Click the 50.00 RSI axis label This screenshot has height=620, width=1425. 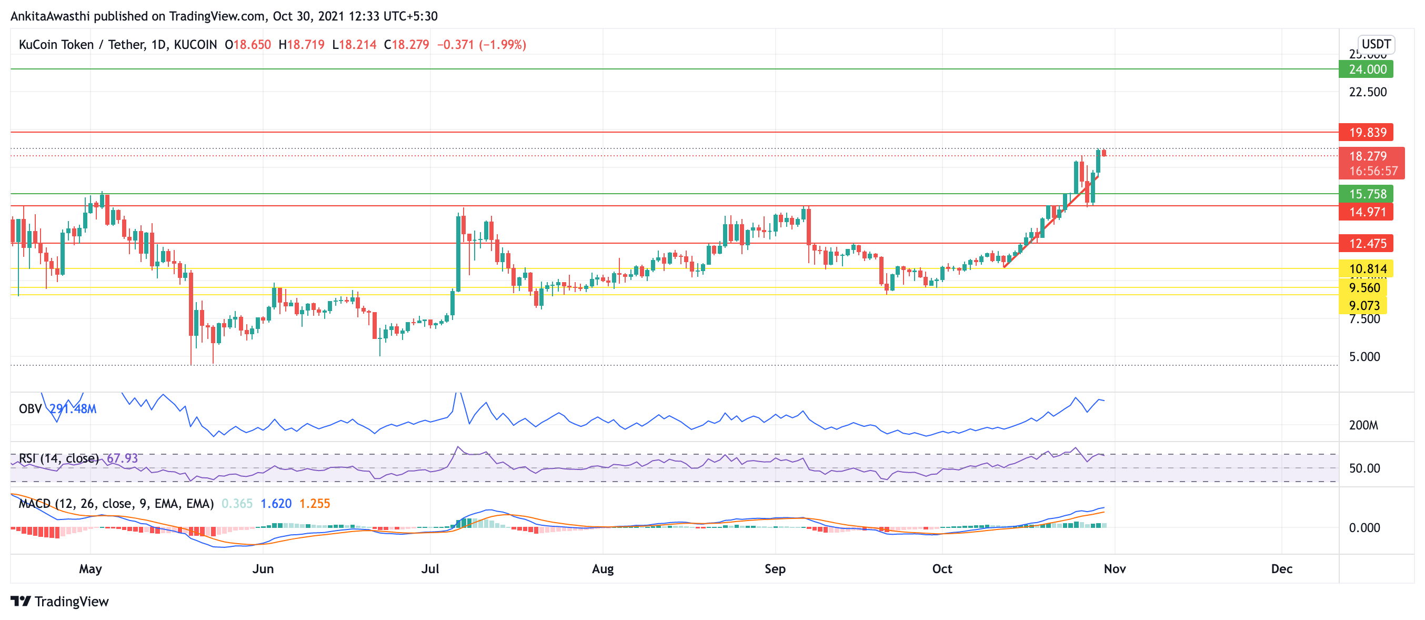point(1364,468)
